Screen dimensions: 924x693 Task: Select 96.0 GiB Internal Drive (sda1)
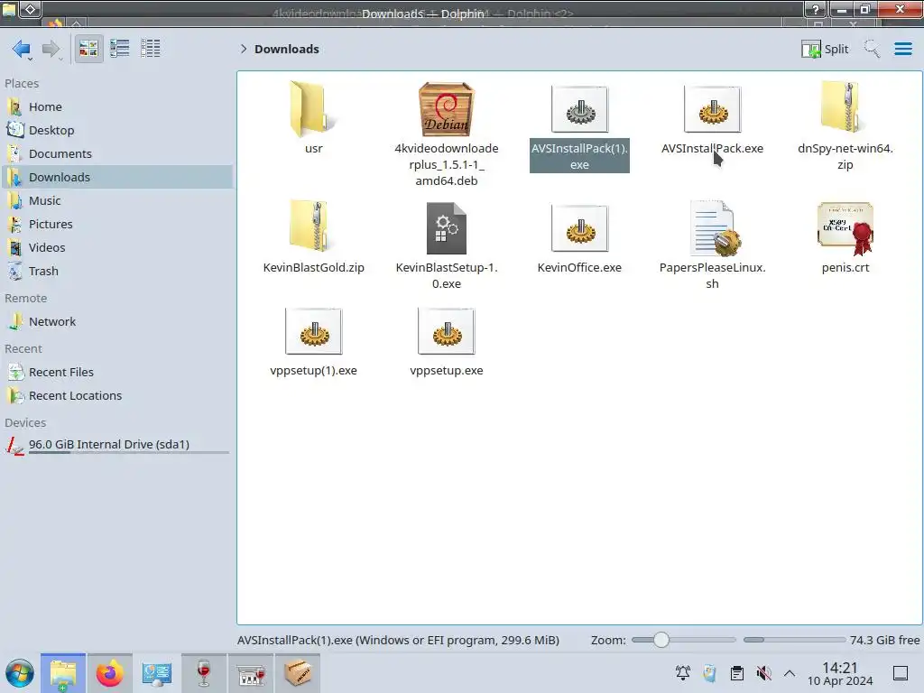(117, 445)
